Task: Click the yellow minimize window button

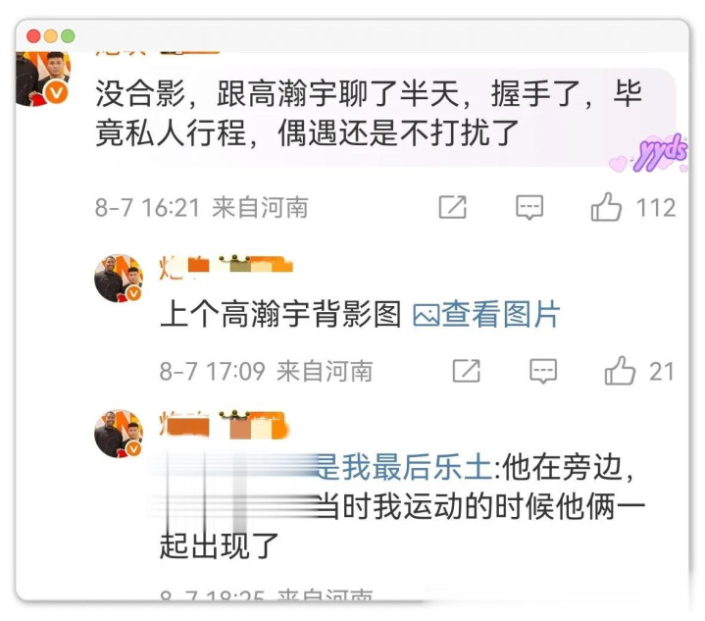Action: coord(51,35)
